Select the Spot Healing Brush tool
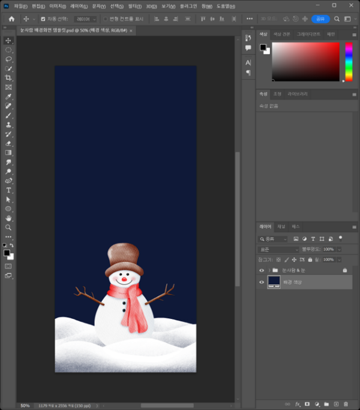 coord(8,106)
